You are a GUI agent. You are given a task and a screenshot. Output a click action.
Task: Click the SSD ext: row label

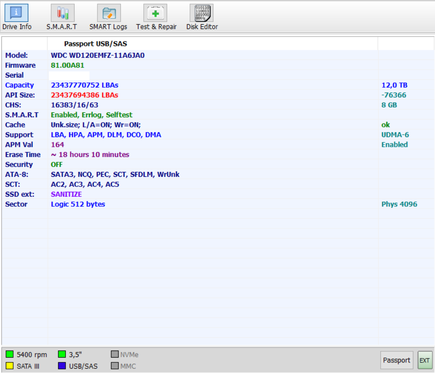(x=20, y=194)
